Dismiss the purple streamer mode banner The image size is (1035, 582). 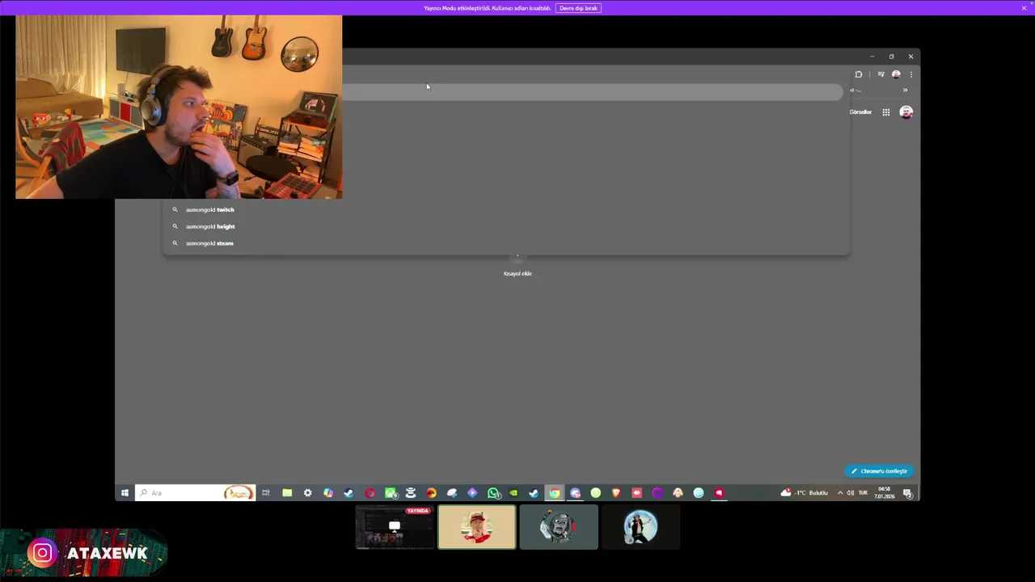[1024, 8]
